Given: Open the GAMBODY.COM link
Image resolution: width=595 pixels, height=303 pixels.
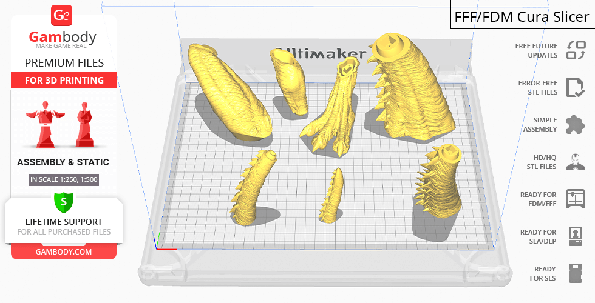Looking at the screenshot, I should pos(63,251).
